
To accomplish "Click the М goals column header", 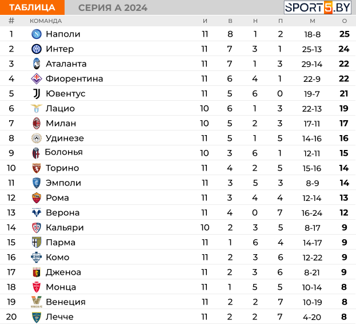I will click(x=313, y=21).
